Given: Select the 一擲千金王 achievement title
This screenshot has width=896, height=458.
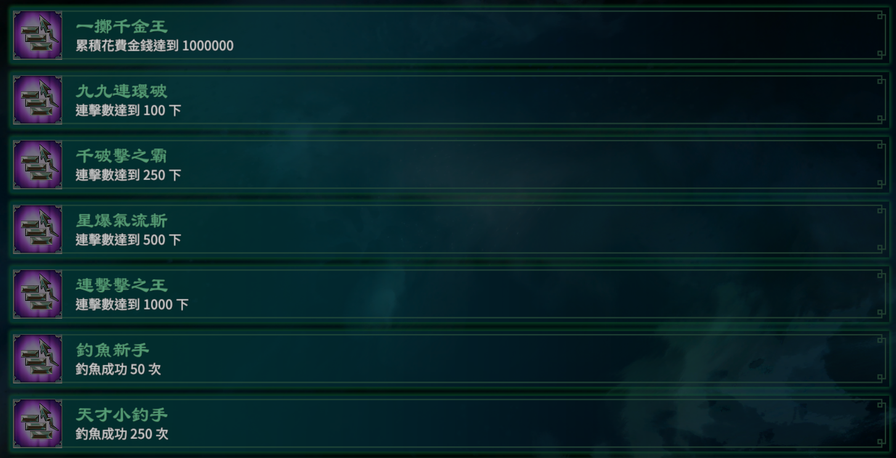Looking at the screenshot, I should point(121,27).
